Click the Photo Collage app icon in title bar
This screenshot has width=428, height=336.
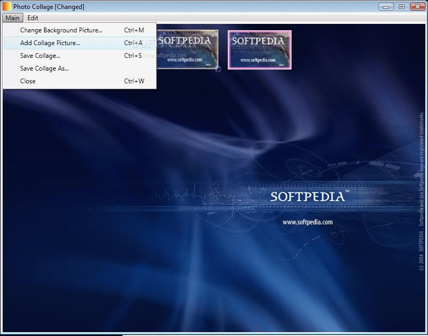click(x=6, y=6)
